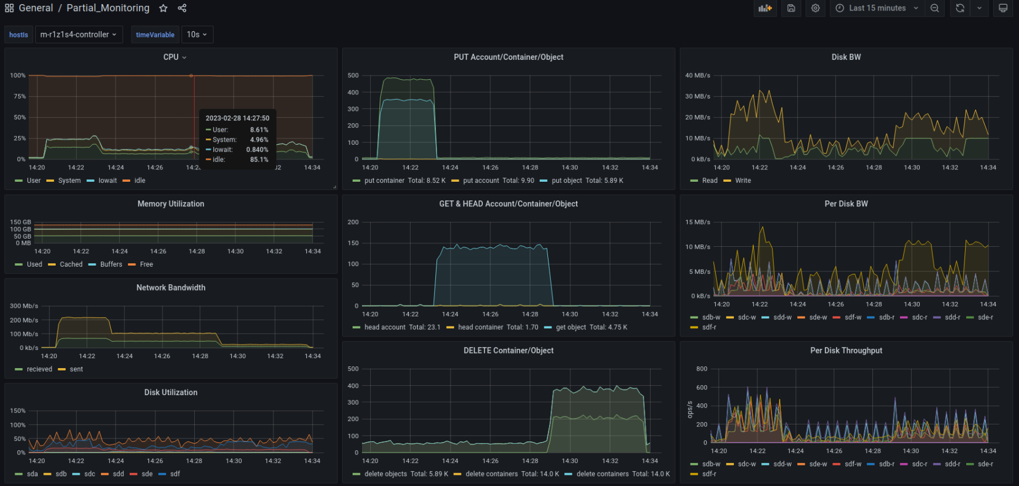Go to the General folder breadcrumb

36,8
